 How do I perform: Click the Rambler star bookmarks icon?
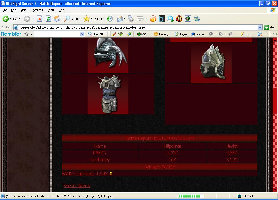point(27,34)
